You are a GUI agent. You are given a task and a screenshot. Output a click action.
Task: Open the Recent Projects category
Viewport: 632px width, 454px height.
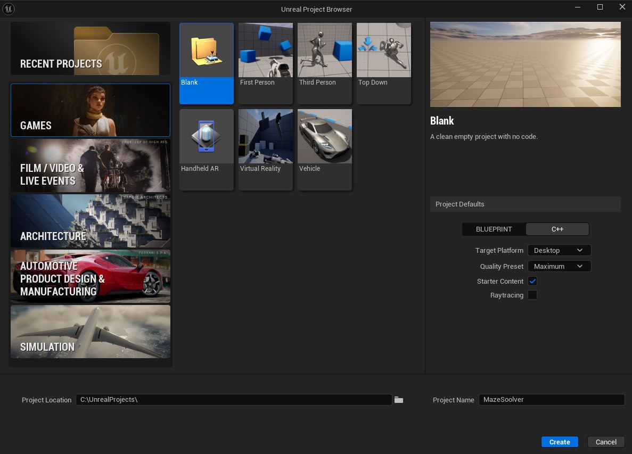[x=91, y=48]
